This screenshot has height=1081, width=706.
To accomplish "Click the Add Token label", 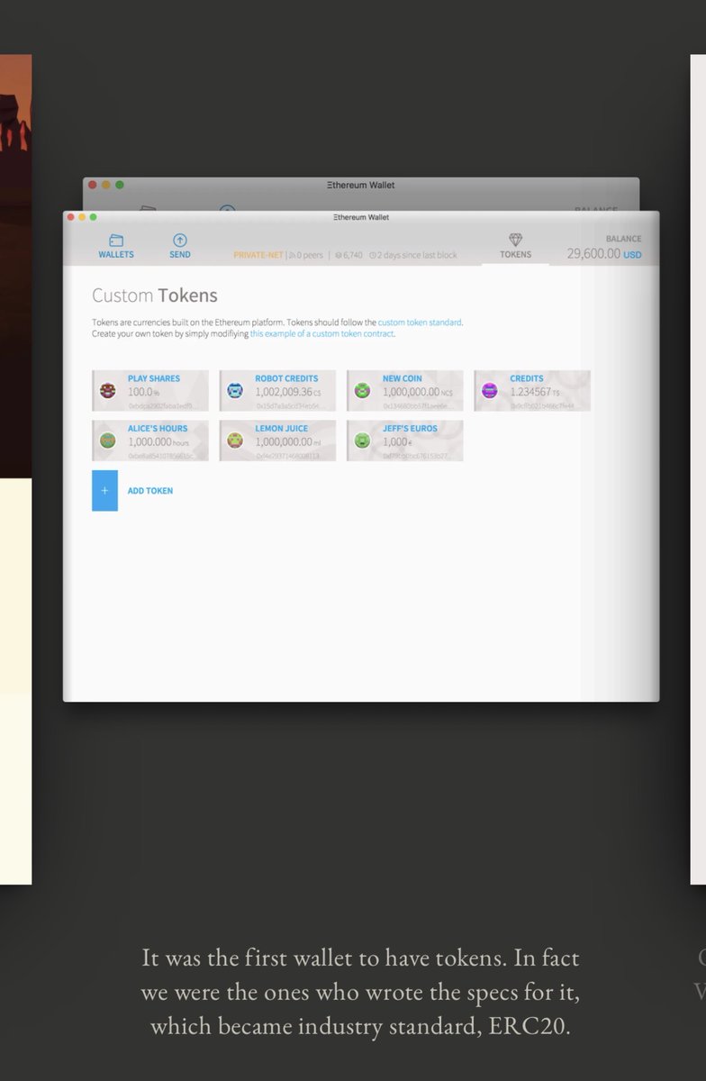I will pos(150,491).
